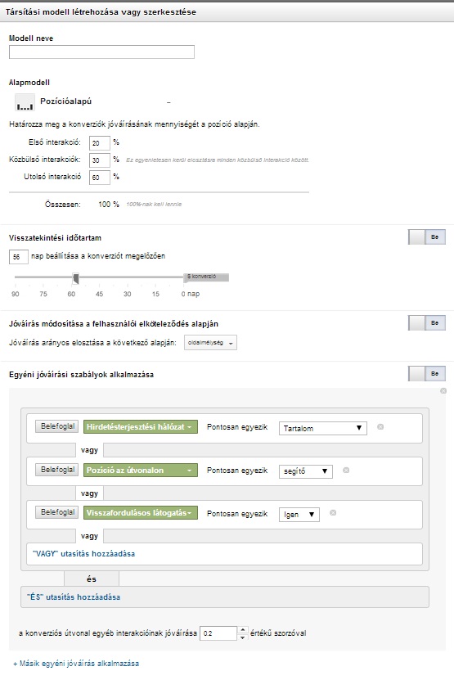This screenshot has width=454, height=680.
Task: Toggle the user engagement credit adjustment switch
Action: point(427,323)
